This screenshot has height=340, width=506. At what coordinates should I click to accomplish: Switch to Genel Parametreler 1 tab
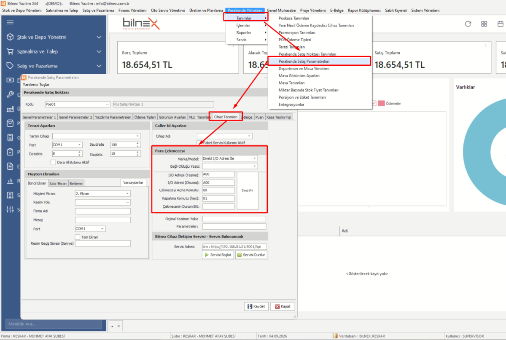(x=39, y=117)
